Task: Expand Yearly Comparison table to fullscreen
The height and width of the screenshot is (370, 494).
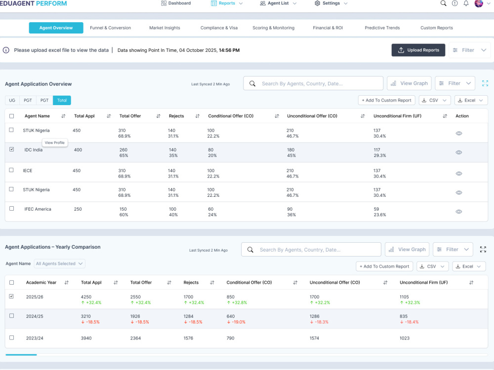Action: coord(483,250)
